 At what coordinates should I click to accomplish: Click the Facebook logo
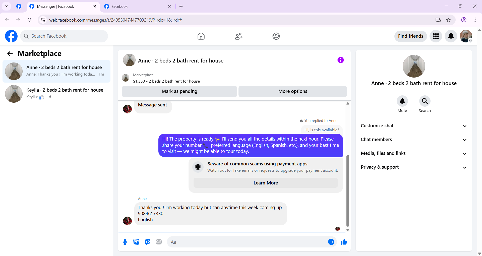click(11, 36)
